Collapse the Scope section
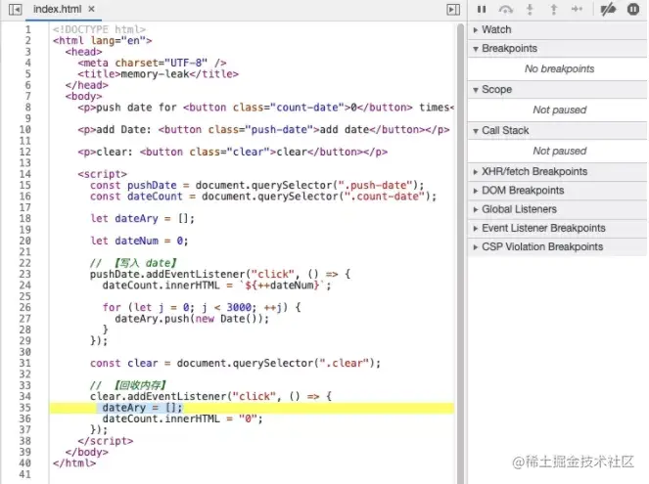Screen dimensions: 649x484 pos(557,89)
